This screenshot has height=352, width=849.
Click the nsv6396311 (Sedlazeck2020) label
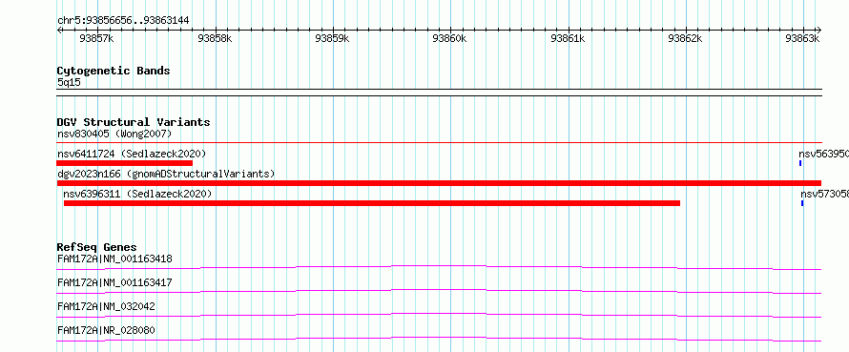coord(137,194)
